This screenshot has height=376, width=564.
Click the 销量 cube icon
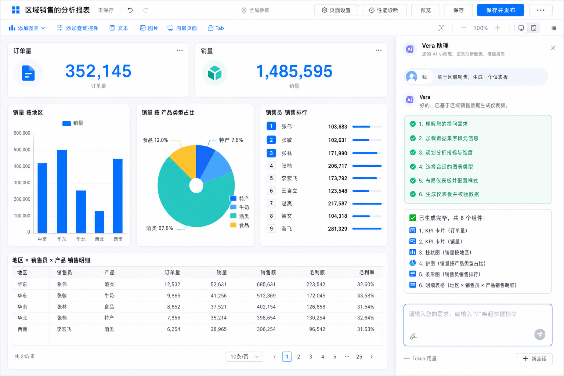pyautogui.click(x=214, y=73)
